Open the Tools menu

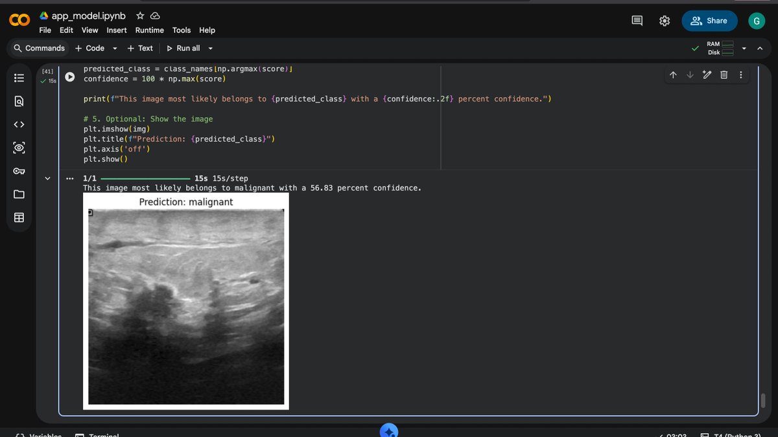(182, 30)
